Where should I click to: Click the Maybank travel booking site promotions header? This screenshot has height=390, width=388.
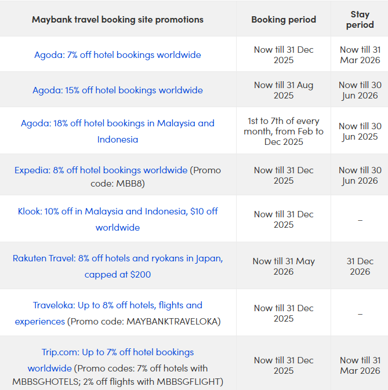(x=118, y=20)
